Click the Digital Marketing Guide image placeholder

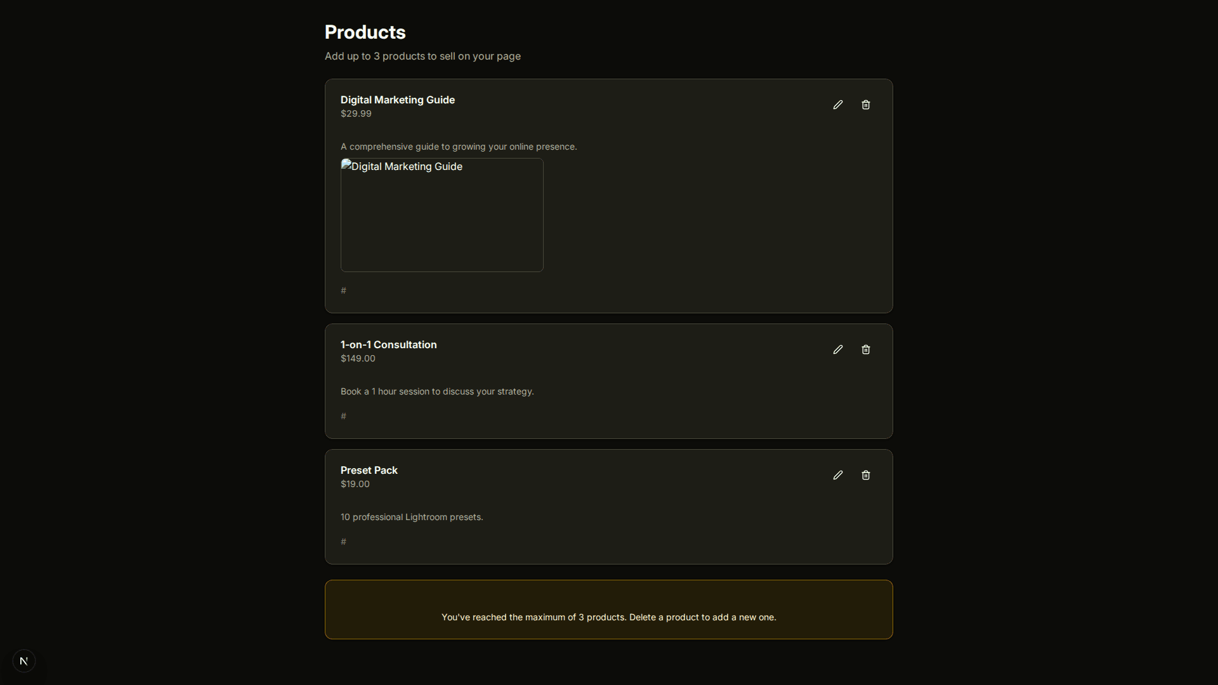pos(442,214)
